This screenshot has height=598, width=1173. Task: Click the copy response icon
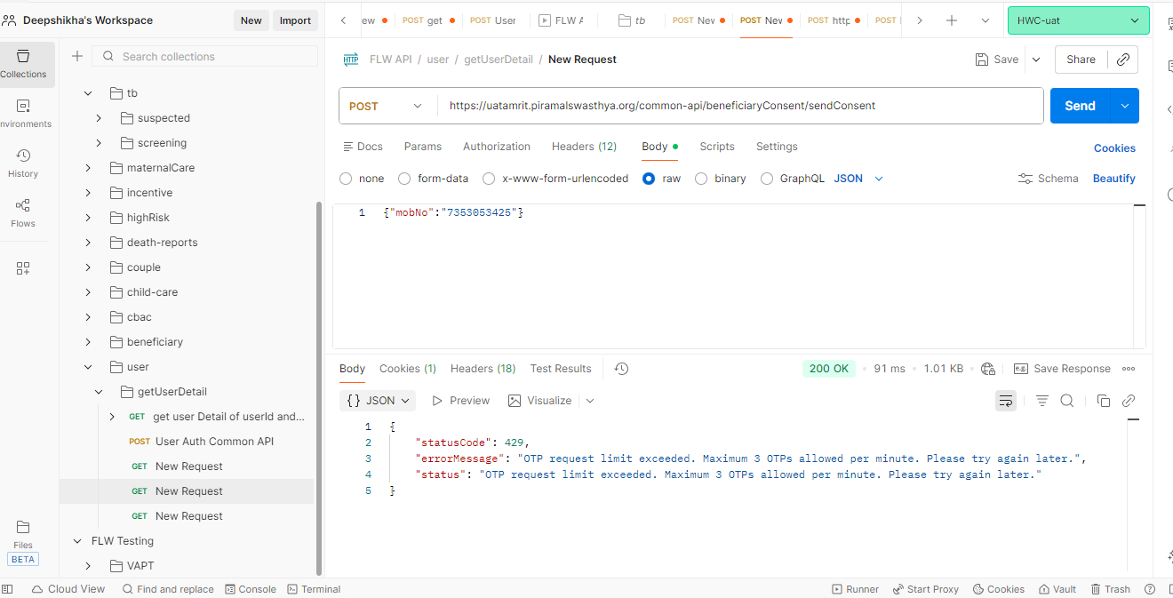pos(1103,401)
